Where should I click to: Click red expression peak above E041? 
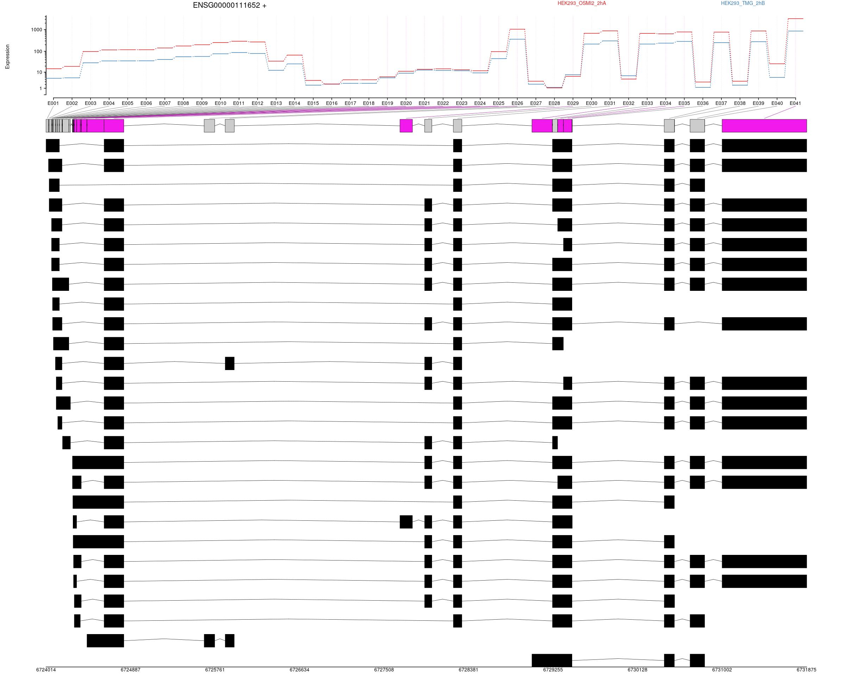click(x=795, y=19)
